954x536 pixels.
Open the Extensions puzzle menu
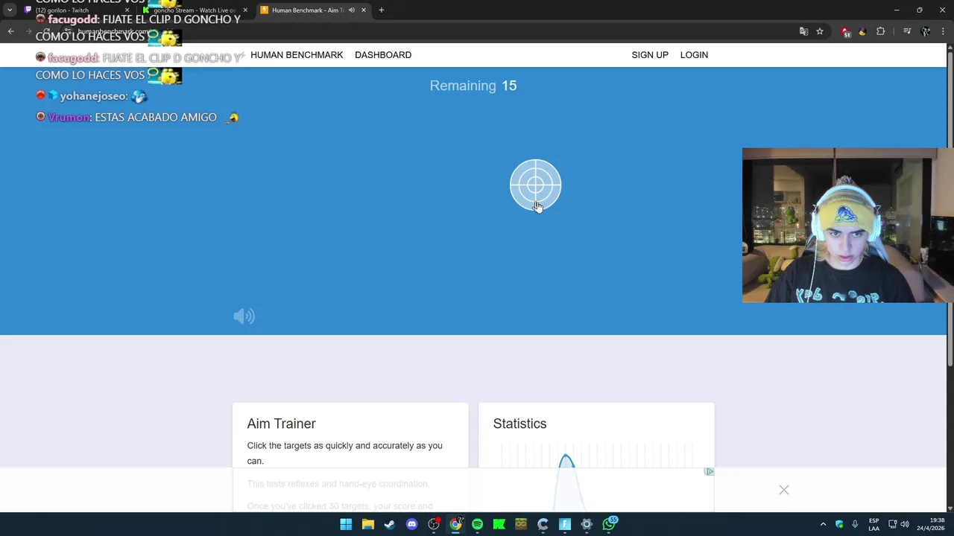[x=881, y=31]
